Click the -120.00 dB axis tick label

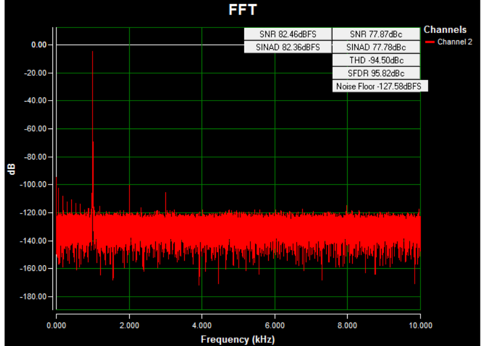pyautogui.click(x=34, y=212)
